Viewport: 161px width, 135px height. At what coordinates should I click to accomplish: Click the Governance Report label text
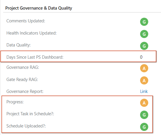[x=25, y=91]
